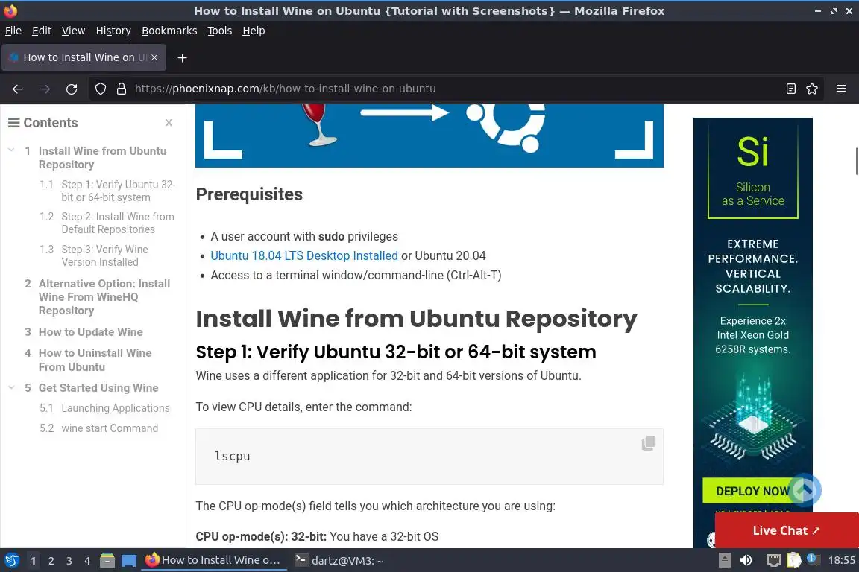Image resolution: width=859 pixels, height=572 pixels.
Task: Follow the Ubuntu 18.04 LTS Desktop Installed link
Action: (304, 255)
